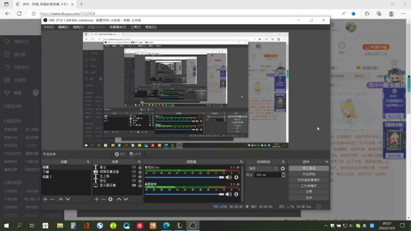Viewport: 411px width, 231px height.
Task: Move the scene up with the up arrow in the 场景 panel
Action: (61, 199)
